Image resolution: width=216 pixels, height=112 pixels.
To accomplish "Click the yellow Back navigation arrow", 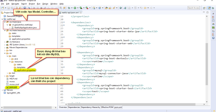I will [145, 8].
